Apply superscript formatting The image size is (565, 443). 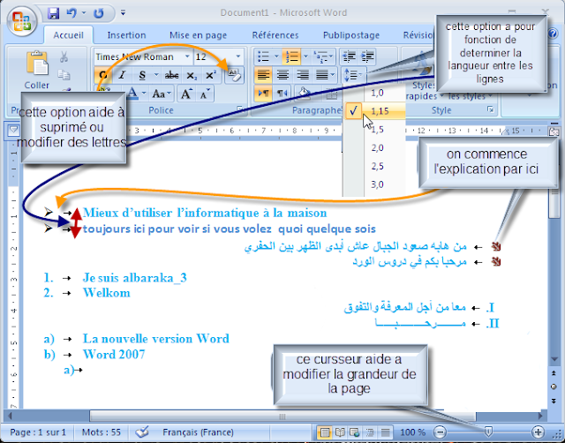pos(210,75)
